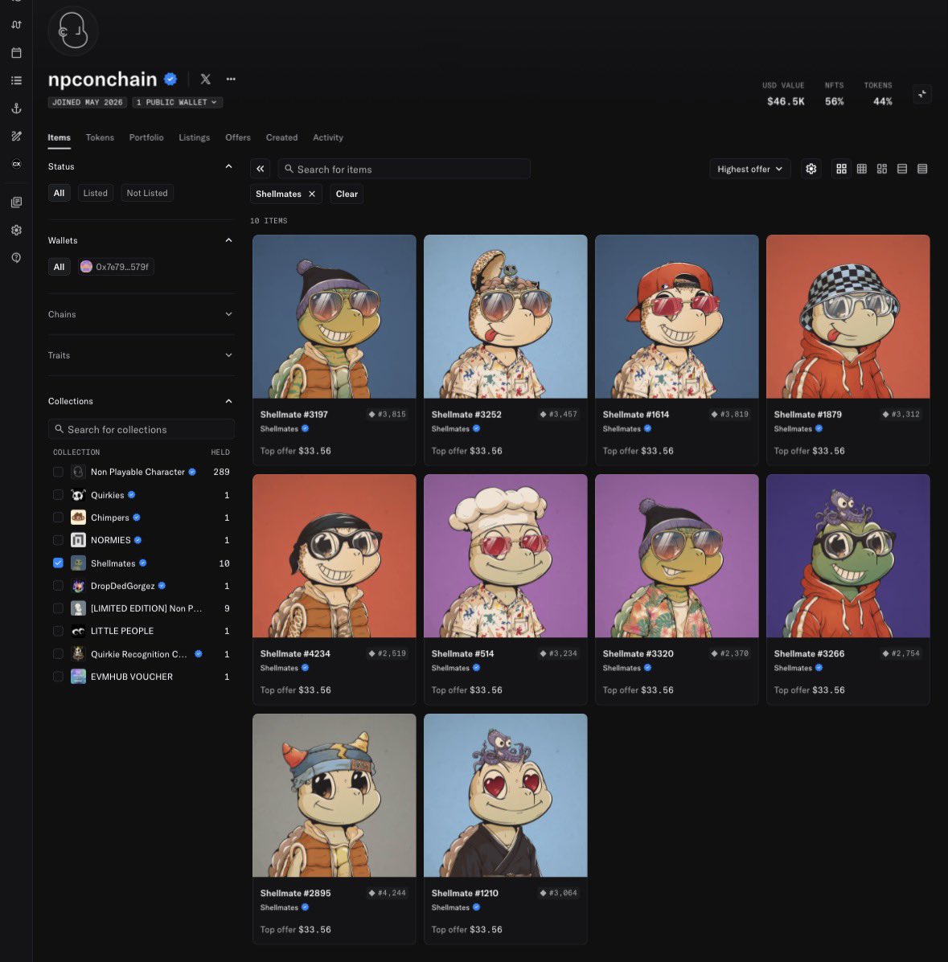Focus the Search for collections field
Viewport: 948px width, 962px height.
tap(142, 429)
